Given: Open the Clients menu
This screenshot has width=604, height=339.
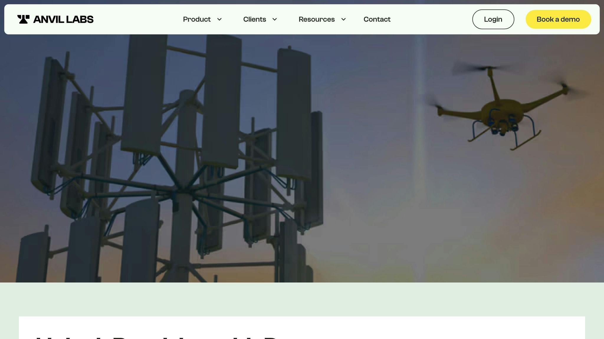Looking at the screenshot, I should pos(255,19).
